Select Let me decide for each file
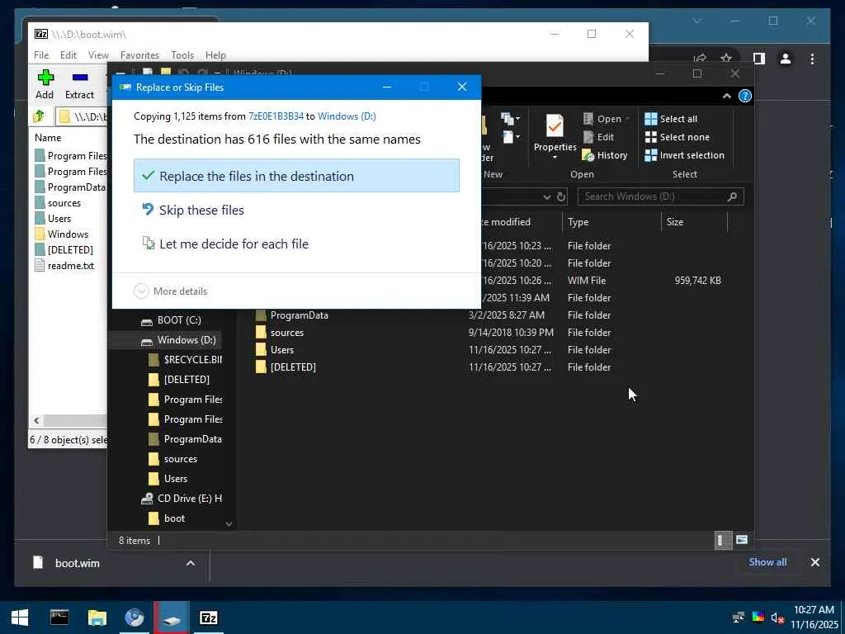This screenshot has height=634, width=845. click(296, 244)
